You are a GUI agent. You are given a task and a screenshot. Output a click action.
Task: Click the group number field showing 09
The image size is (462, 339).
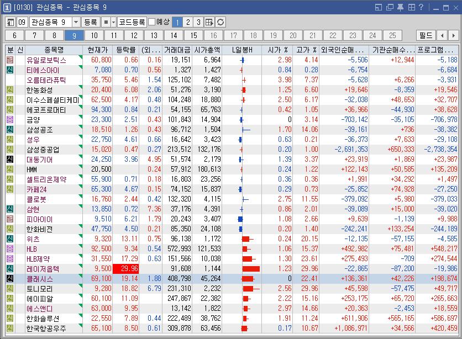click(x=22, y=23)
